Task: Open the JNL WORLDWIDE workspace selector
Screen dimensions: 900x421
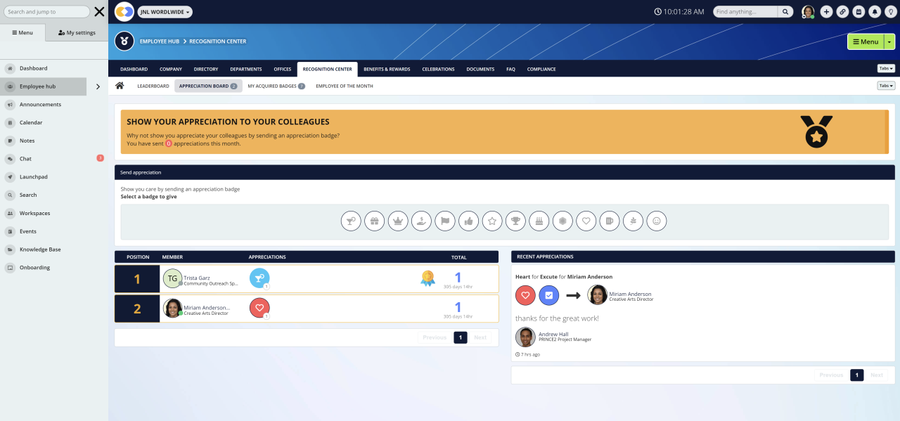Action: pyautogui.click(x=165, y=11)
